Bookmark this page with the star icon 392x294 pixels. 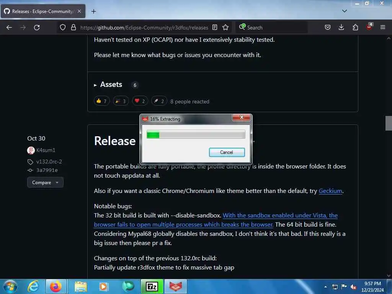[225, 28]
